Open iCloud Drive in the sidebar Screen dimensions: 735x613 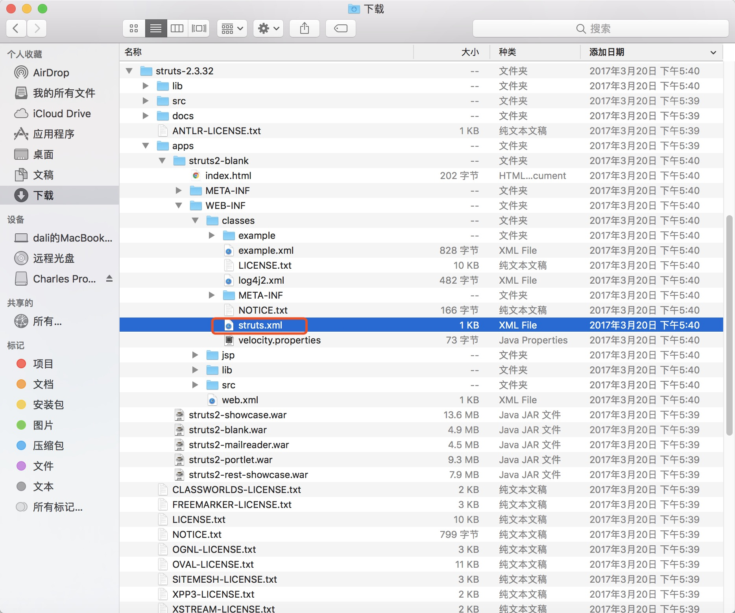click(x=59, y=114)
